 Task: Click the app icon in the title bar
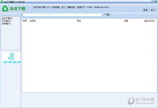[x=2, y=2]
